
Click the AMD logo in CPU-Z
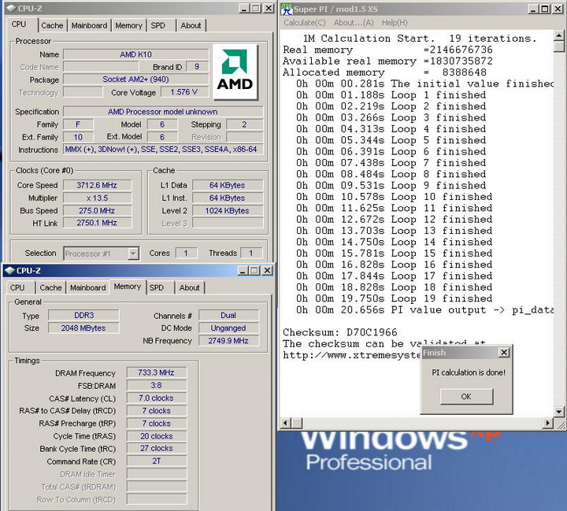(x=235, y=72)
